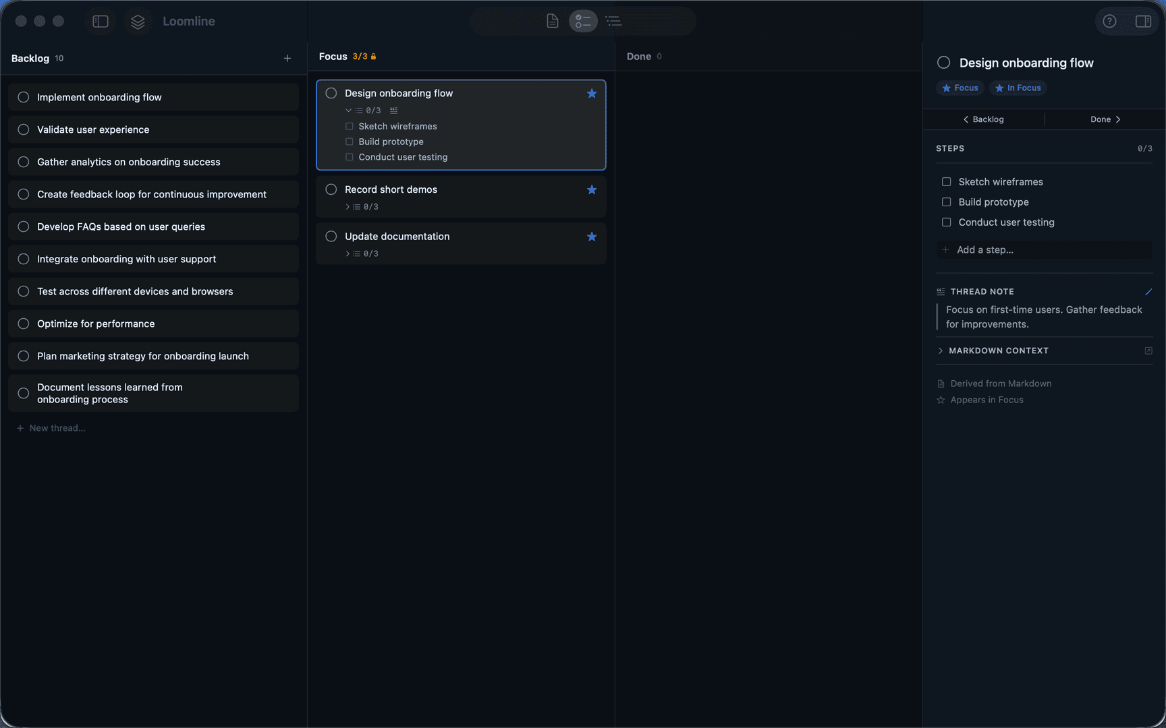The height and width of the screenshot is (728, 1166).
Task: Check off Sketch wireframes in Steps
Action: (946, 182)
